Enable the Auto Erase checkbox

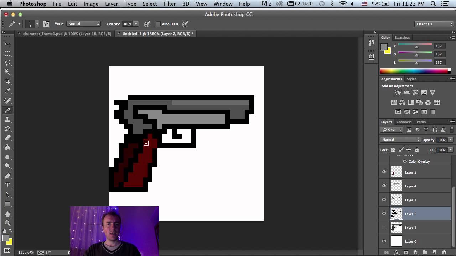[158, 24]
